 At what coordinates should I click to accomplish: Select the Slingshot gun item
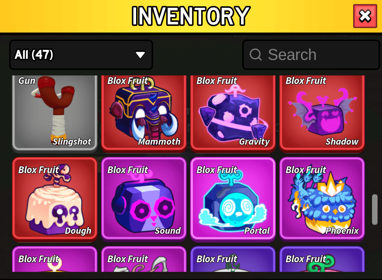pos(55,113)
